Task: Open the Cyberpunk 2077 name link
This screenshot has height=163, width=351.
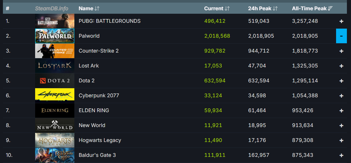Action: 99,96
